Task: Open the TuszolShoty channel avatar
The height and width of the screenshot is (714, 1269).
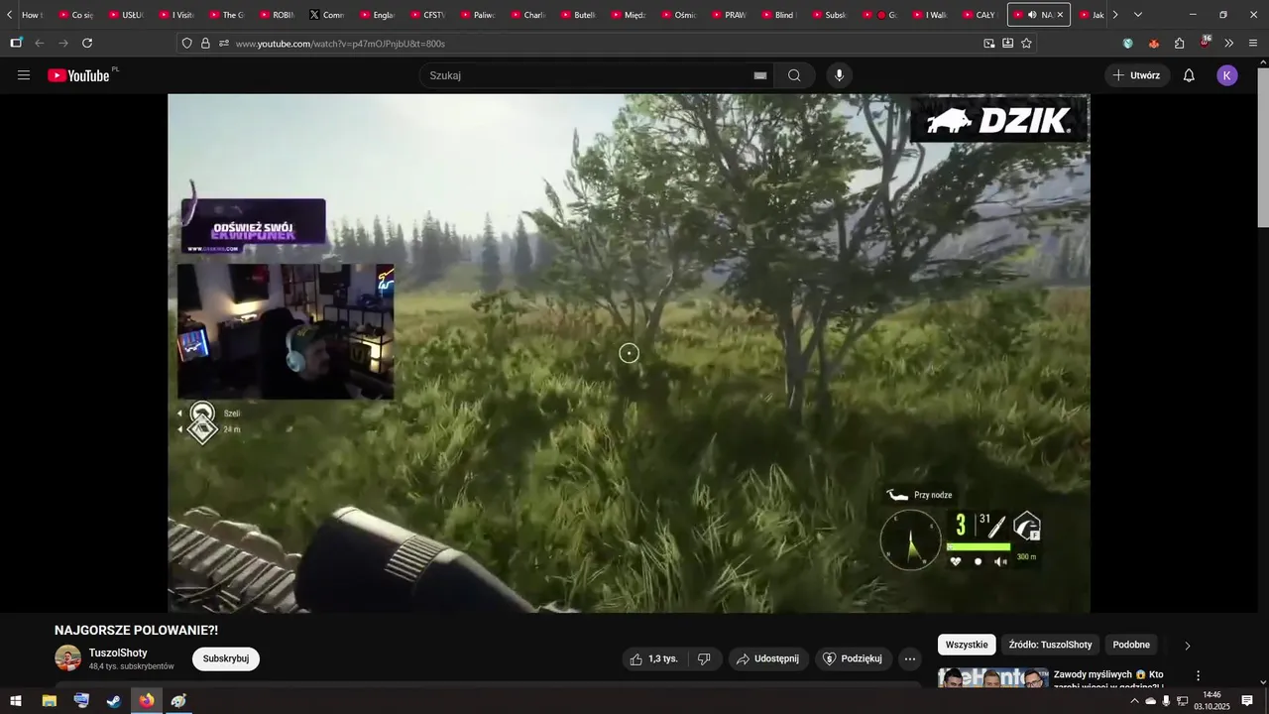Action: (x=67, y=658)
